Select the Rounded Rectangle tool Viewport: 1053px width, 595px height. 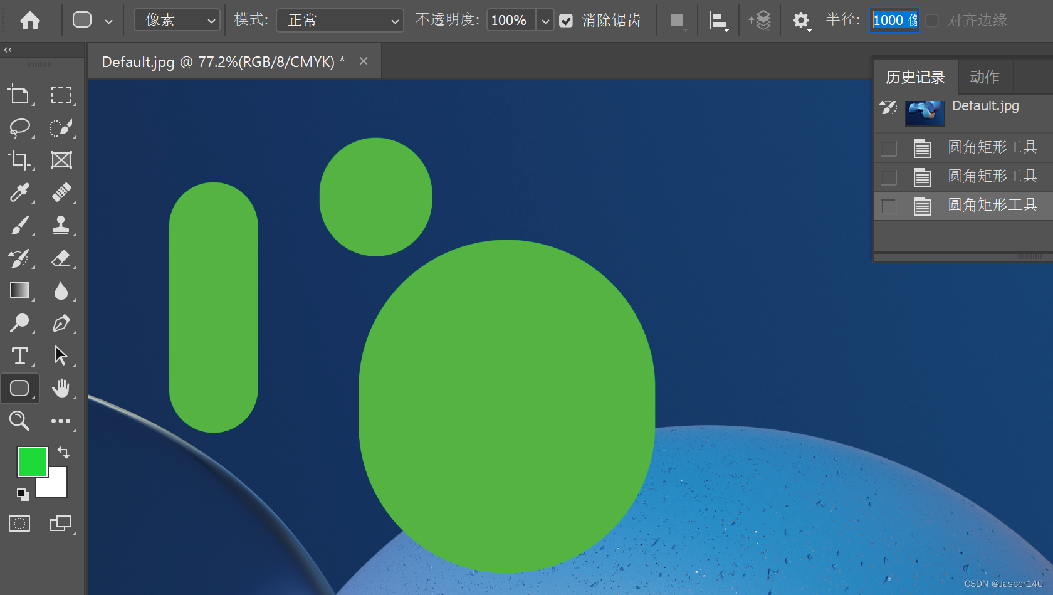click(20, 388)
